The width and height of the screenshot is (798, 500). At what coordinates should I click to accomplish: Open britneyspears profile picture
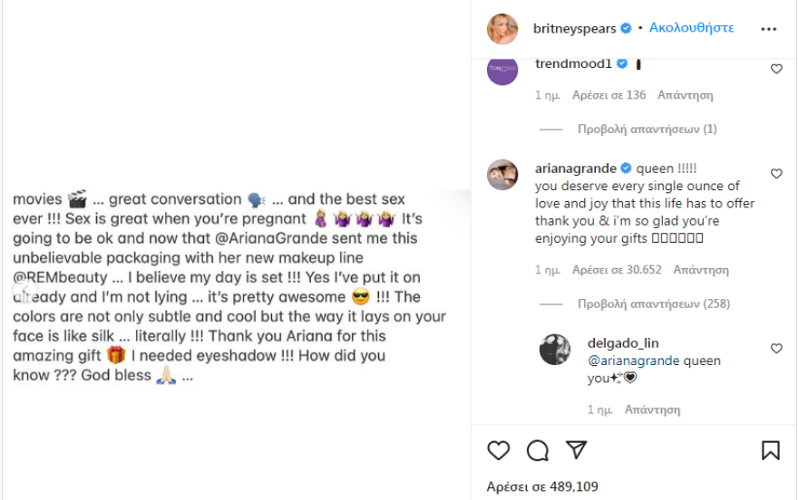[x=503, y=29]
